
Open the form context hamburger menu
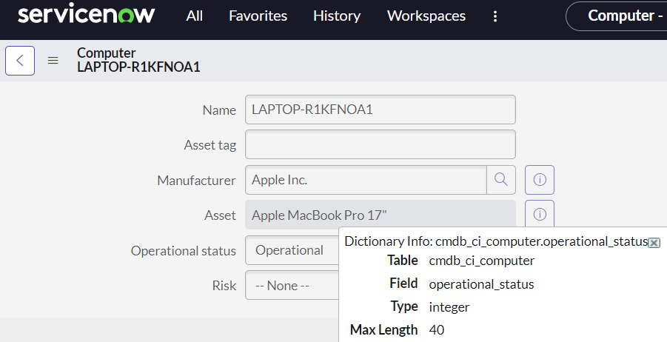[53, 61]
